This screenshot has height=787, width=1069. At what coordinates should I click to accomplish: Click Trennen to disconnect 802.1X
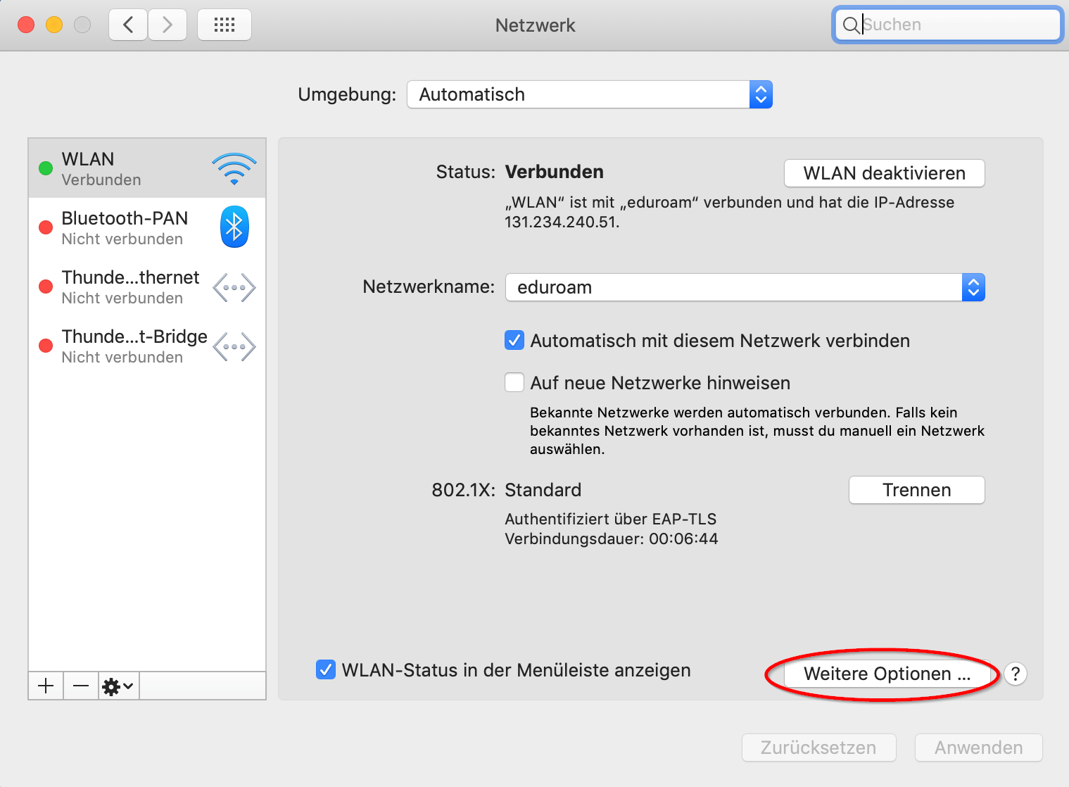[916, 490]
